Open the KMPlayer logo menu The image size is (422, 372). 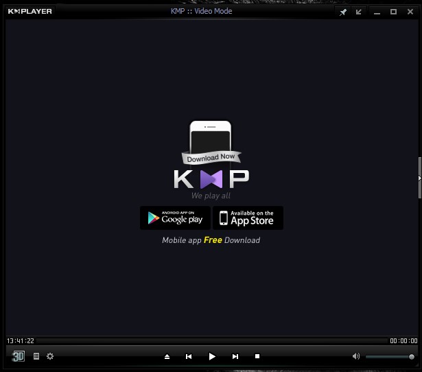coord(30,11)
